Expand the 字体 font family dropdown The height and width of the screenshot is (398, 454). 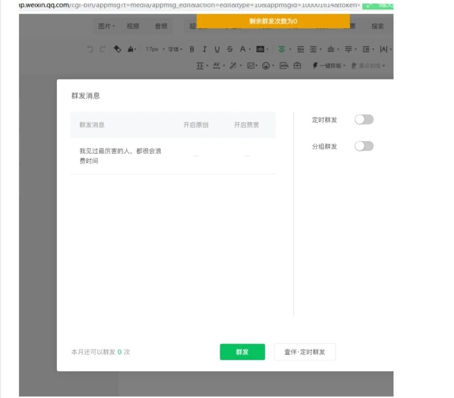tap(175, 49)
